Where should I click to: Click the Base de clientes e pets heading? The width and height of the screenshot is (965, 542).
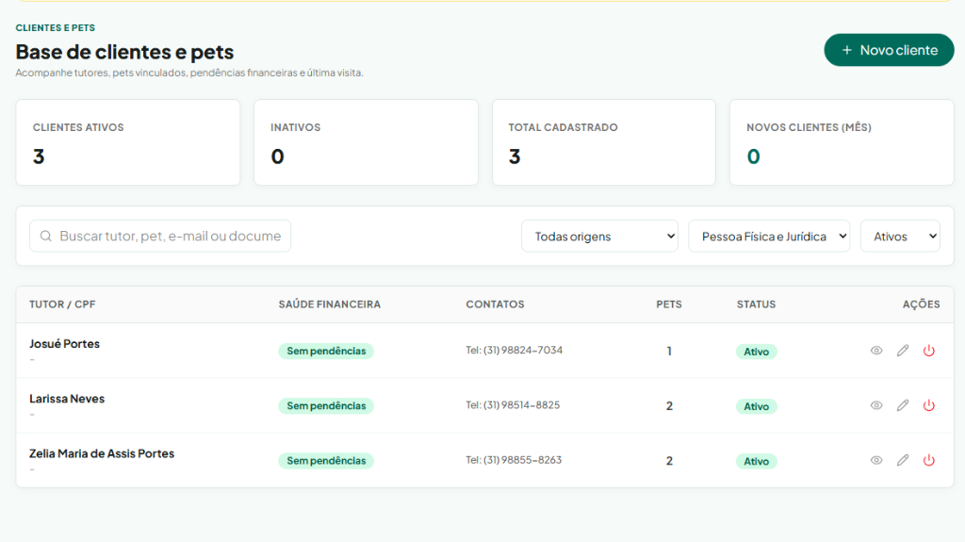[124, 52]
